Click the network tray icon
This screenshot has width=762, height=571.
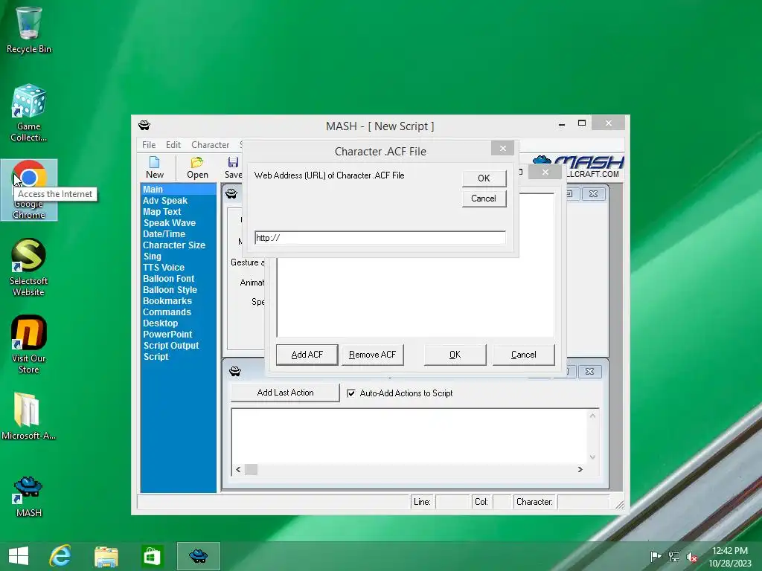tap(674, 556)
